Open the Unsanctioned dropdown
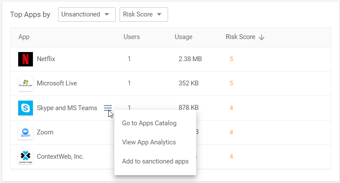Viewport: 340px width, 183px height. coord(87,15)
